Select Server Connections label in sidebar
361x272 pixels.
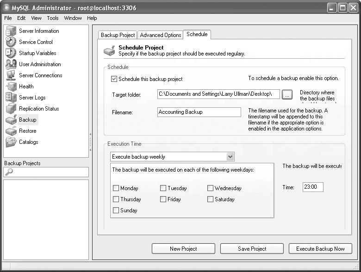(41, 75)
